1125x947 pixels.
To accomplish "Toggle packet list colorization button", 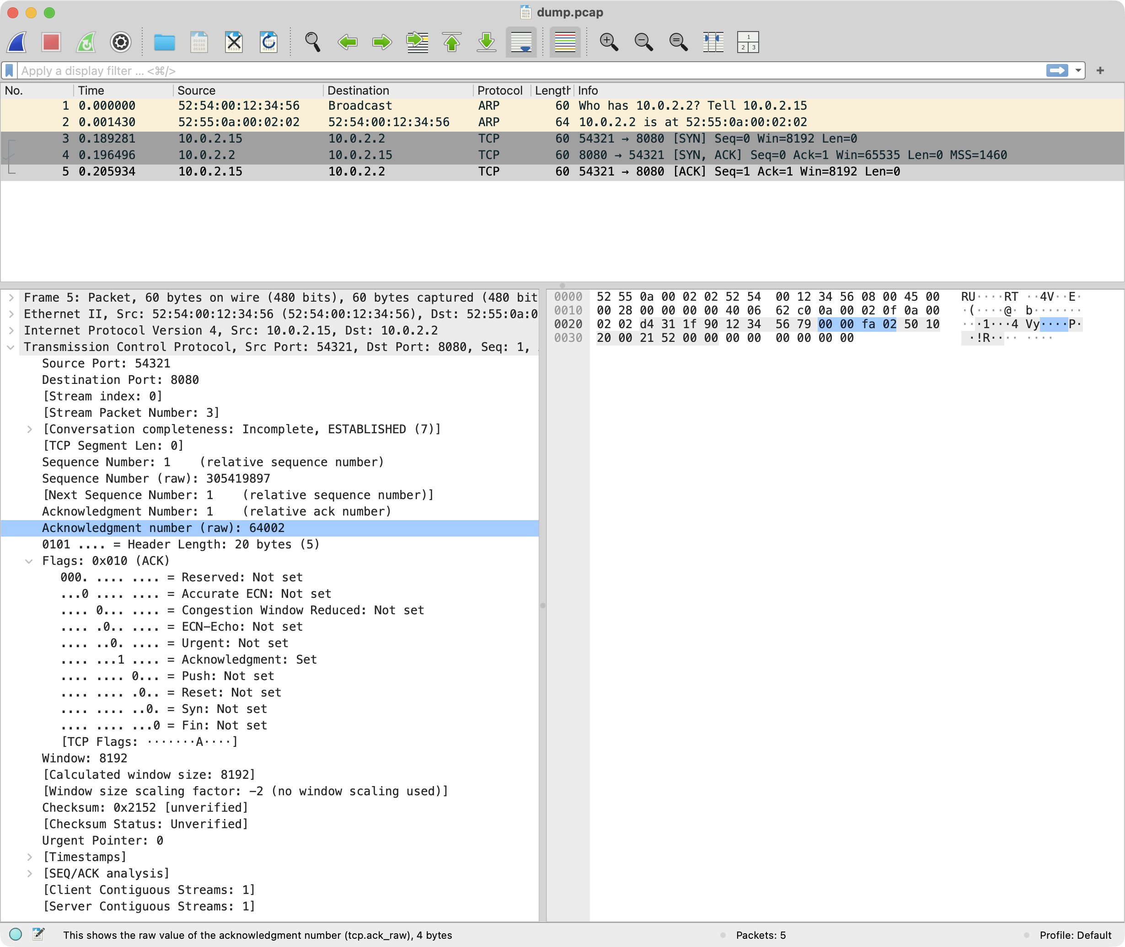I will click(565, 42).
